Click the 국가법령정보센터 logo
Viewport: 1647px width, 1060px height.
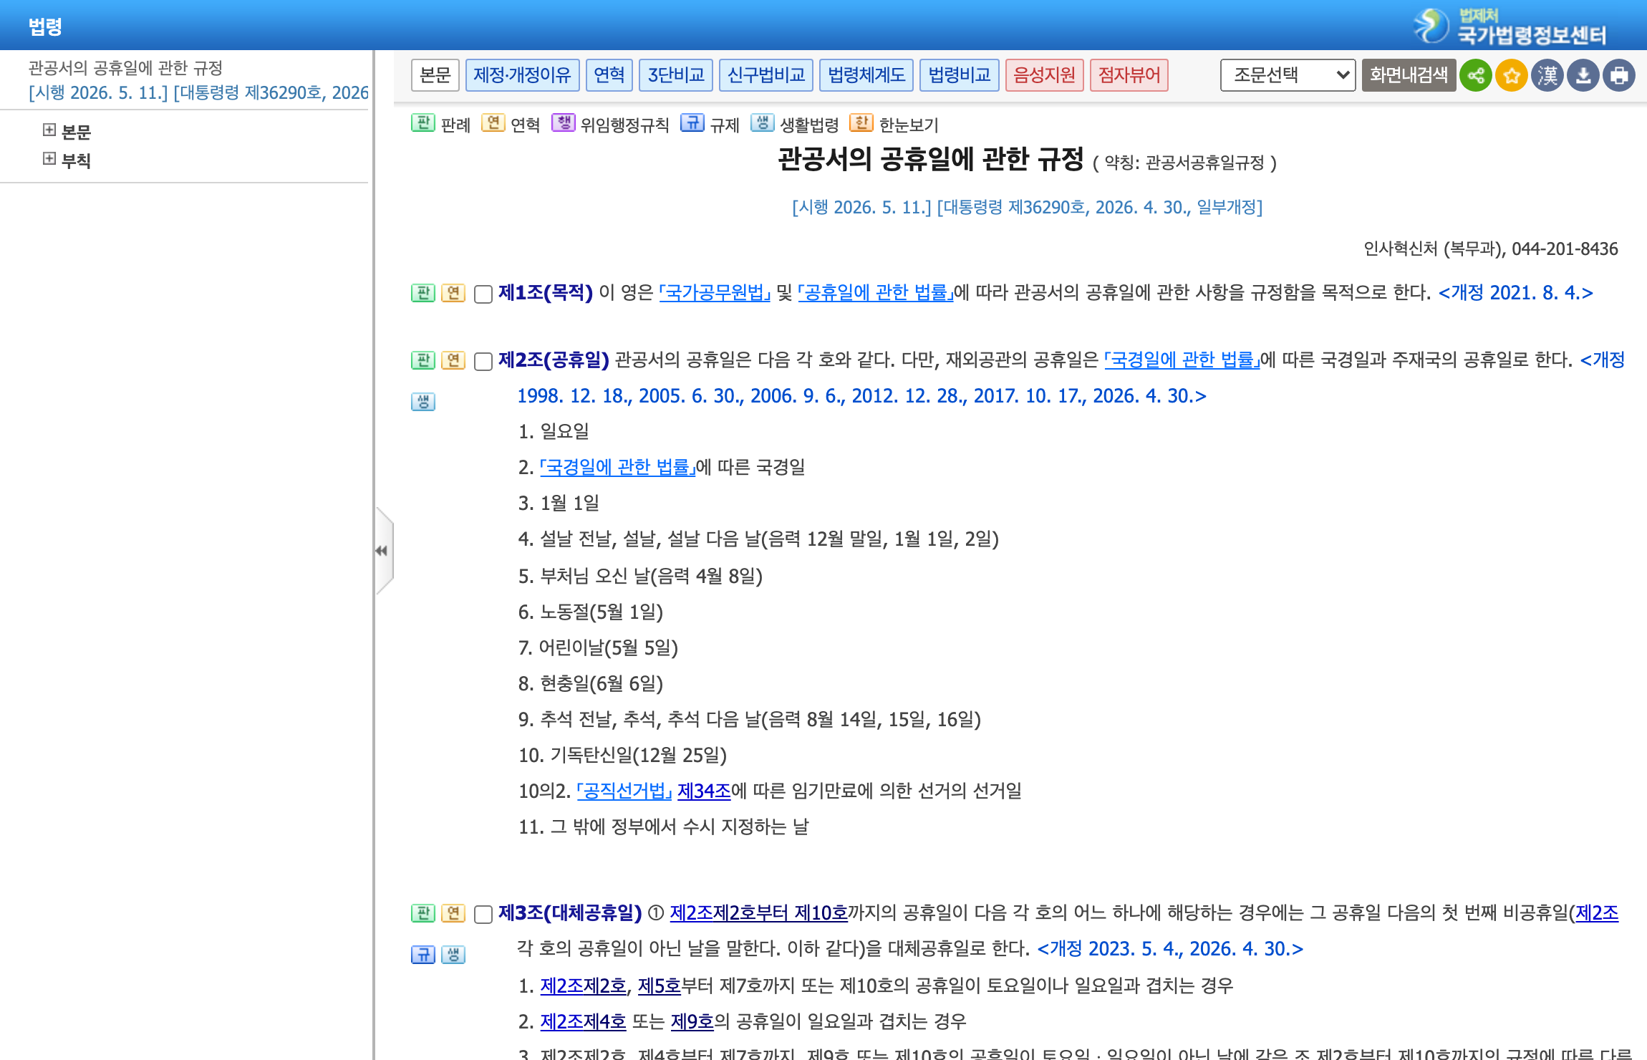(1511, 26)
